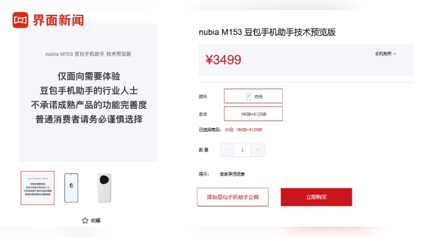Increase quantity with the plus button
425x237 pixels.
coord(257,150)
